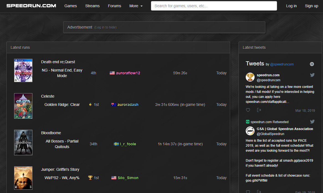Open @GlobalSpeedrun handle
Image resolution: width=323 pixels, height=193 pixels.
[270, 134]
